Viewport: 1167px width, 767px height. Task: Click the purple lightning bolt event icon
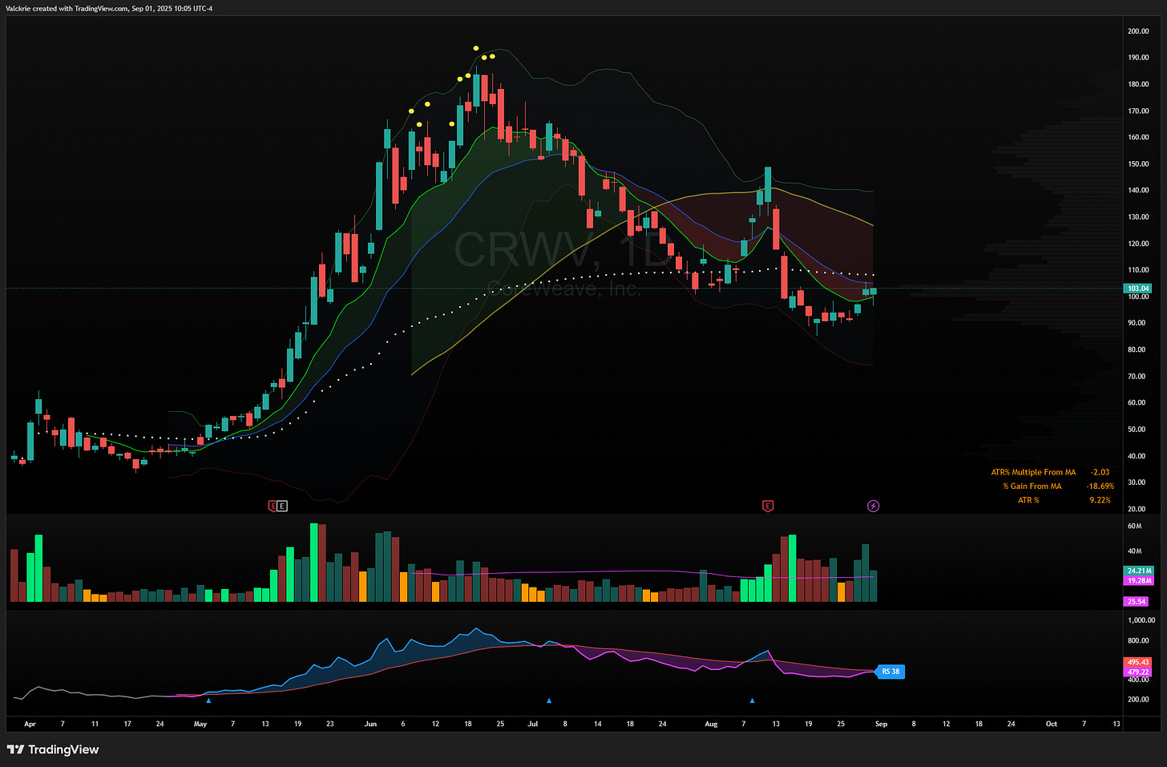pyautogui.click(x=874, y=506)
